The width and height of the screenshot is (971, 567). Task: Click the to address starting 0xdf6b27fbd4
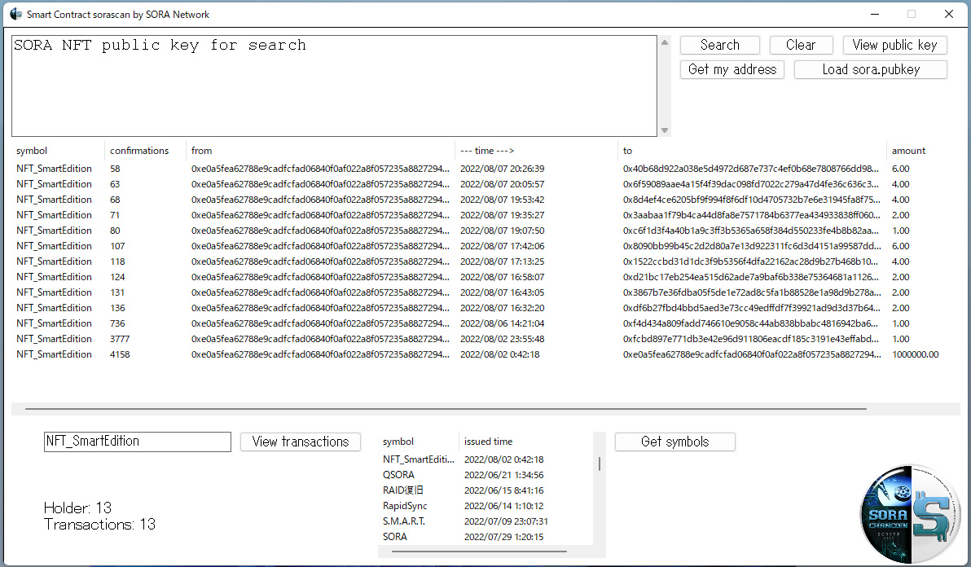[752, 308]
